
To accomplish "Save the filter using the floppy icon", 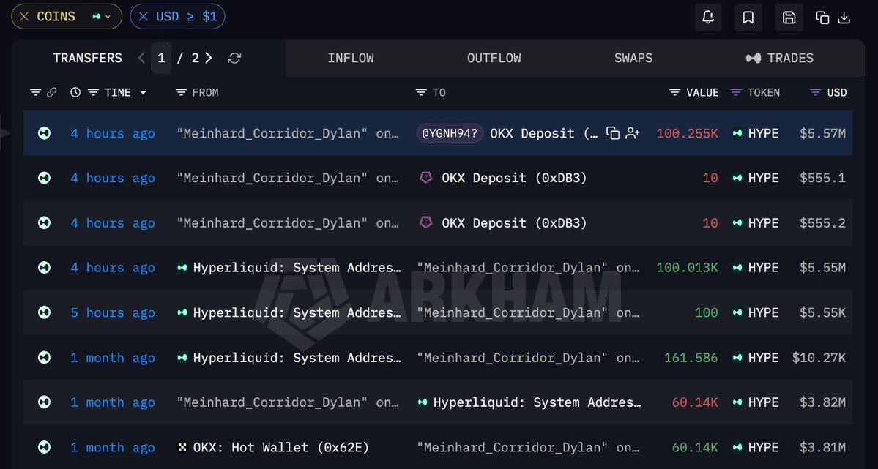I will (789, 18).
